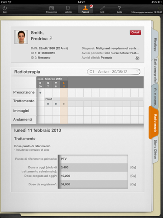Switch to the Diario Clinico side tab
This screenshot has height=218, width=163.
pyautogui.click(x=155, y=149)
